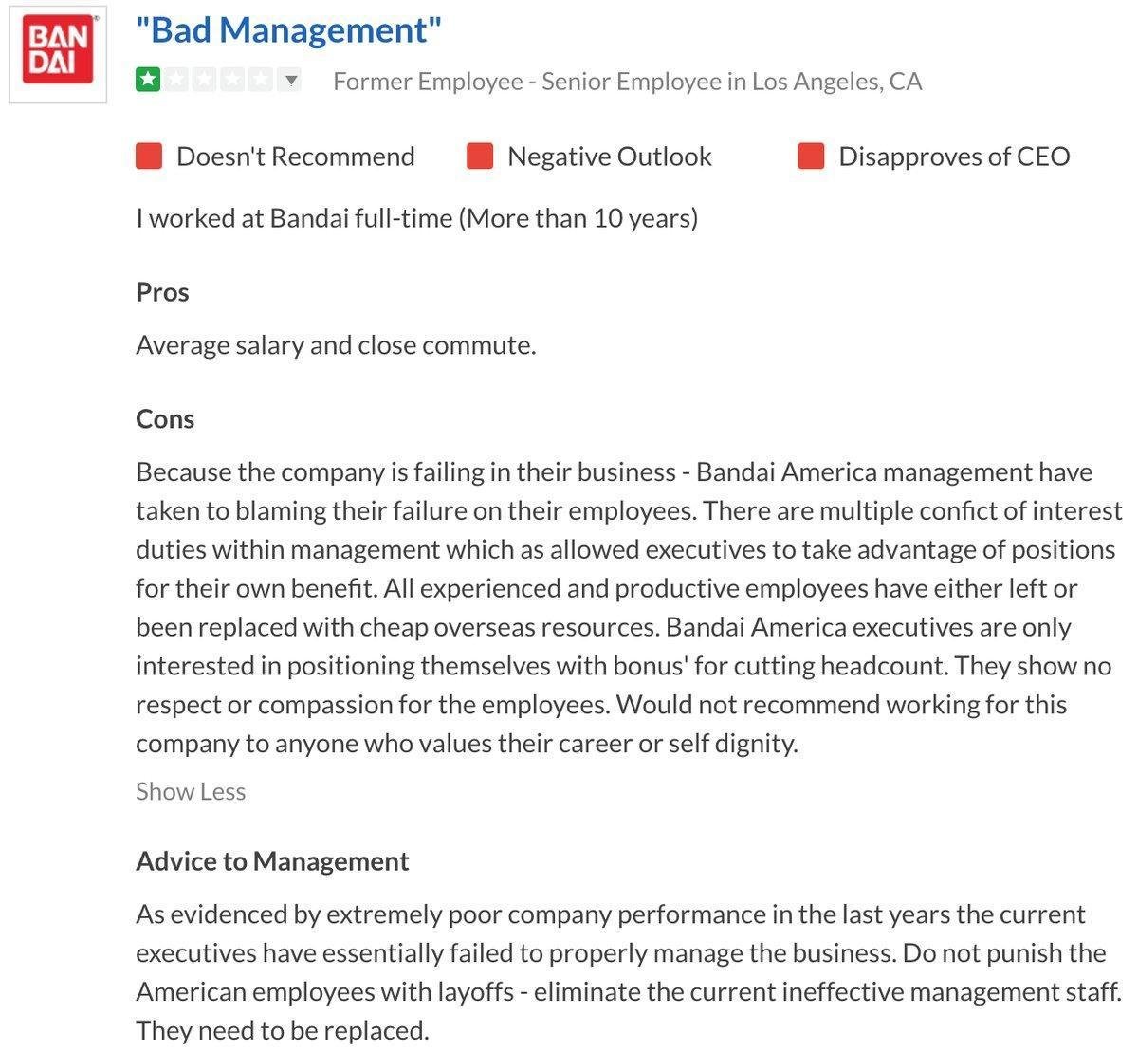The height and width of the screenshot is (1052, 1138).
Task: Click the "Disapproves of CEO" label
Action: pyautogui.click(x=953, y=157)
